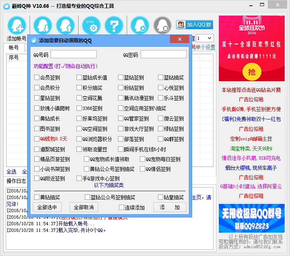
Task: Click the 加入QQ群 join group button
Action: [195, 25]
